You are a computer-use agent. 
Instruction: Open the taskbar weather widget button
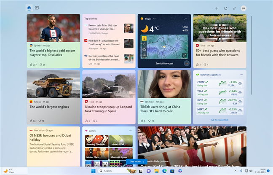[x=15, y=171]
